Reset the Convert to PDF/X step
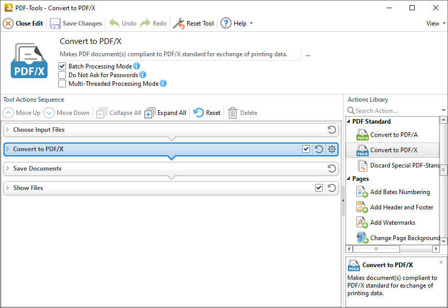Viewport: 448px width, 308px height. (x=319, y=149)
